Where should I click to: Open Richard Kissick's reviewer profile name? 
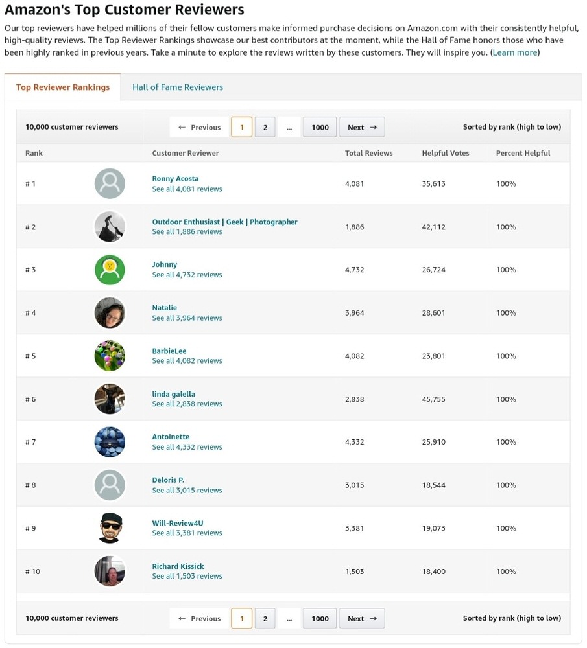[x=178, y=566]
